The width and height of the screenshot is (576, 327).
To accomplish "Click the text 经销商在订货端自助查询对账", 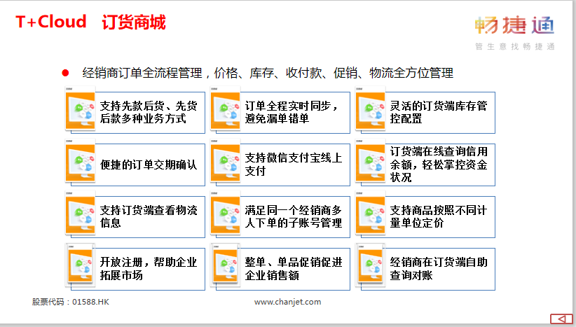I will tap(439, 269).
